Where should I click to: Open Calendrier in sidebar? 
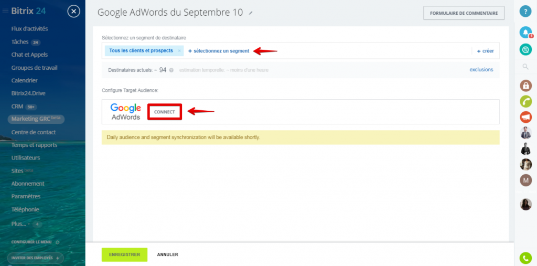coord(24,81)
